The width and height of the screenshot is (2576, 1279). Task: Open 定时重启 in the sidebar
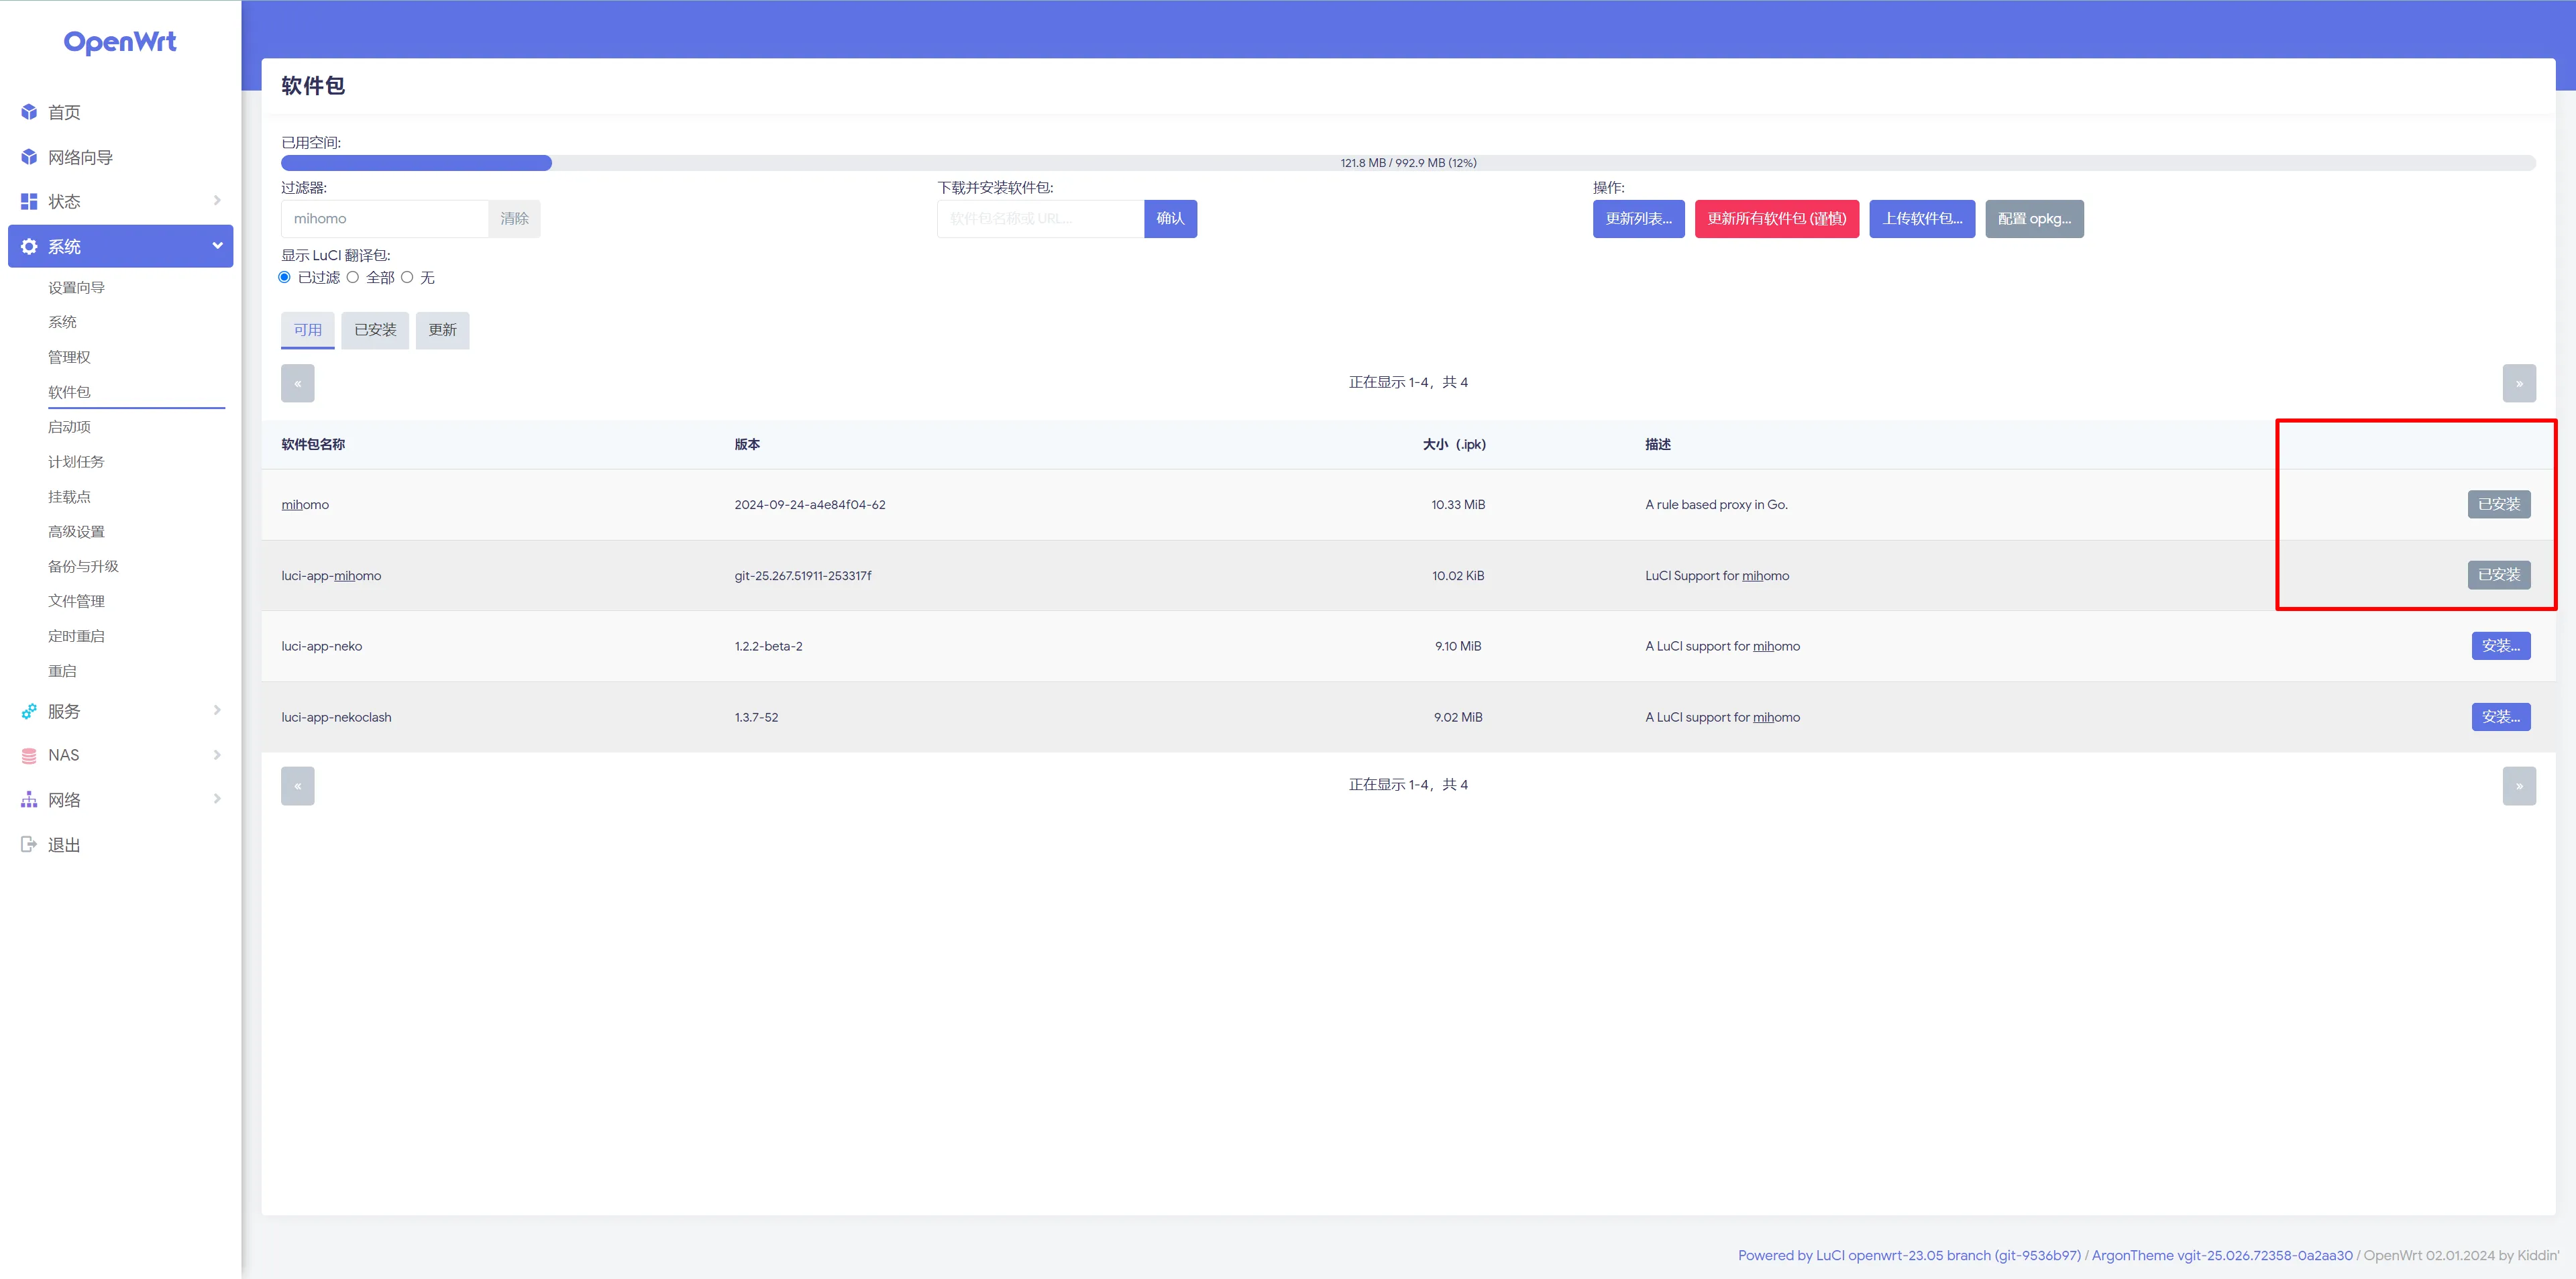click(x=76, y=636)
